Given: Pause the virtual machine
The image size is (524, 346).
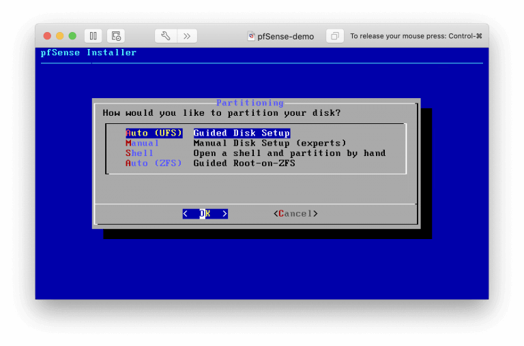Looking at the screenshot, I should [93, 36].
